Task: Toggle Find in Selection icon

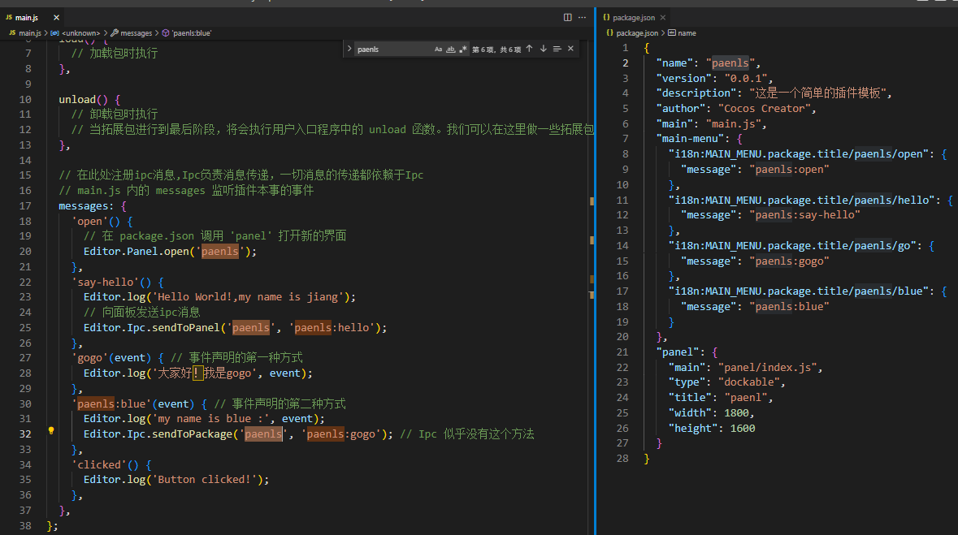Action: coord(557,49)
